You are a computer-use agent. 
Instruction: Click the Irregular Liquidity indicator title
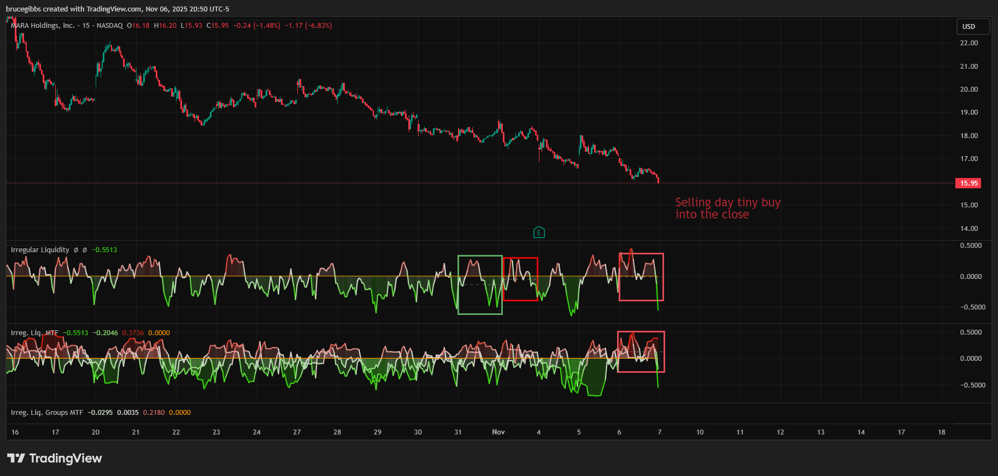pyautogui.click(x=40, y=250)
